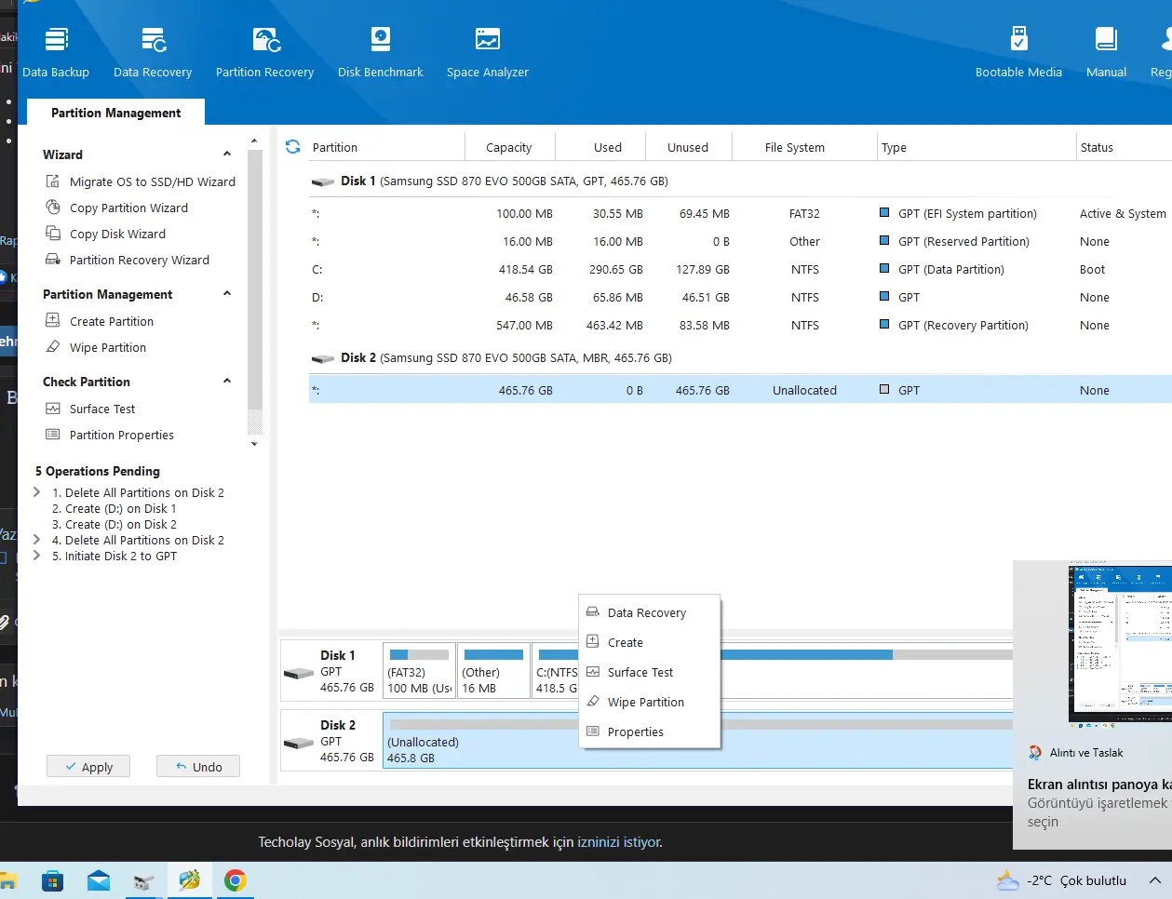The height and width of the screenshot is (899, 1172).
Task: Collapse the Wizard section
Action: click(x=227, y=154)
